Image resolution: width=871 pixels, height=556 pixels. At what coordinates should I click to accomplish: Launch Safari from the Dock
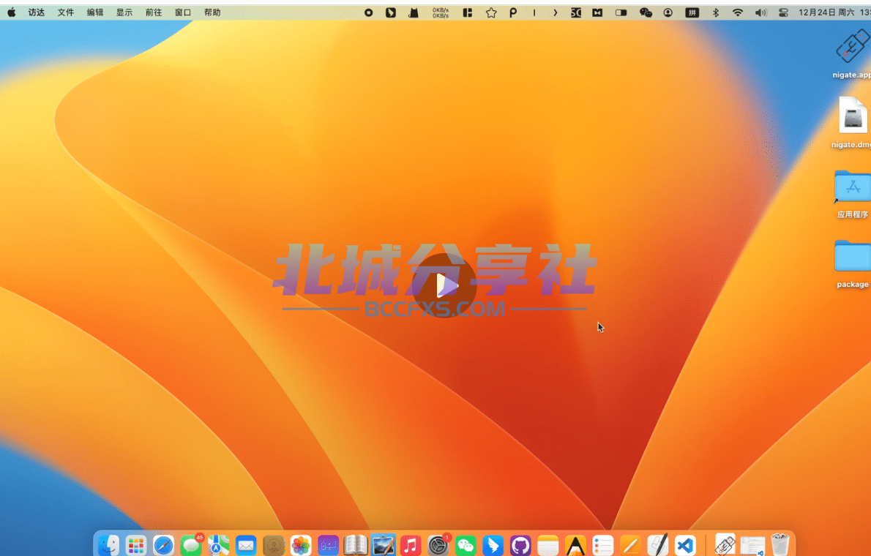pyautogui.click(x=163, y=546)
